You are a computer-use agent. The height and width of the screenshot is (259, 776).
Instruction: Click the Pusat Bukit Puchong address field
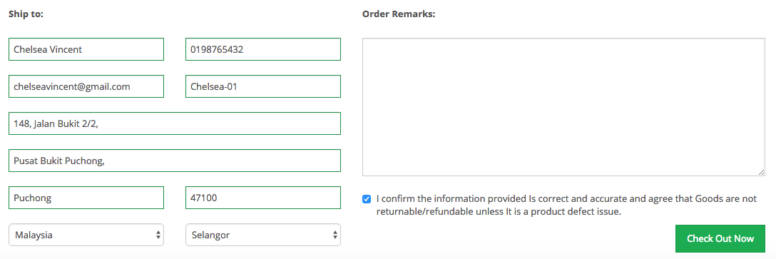[x=175, y=161]
